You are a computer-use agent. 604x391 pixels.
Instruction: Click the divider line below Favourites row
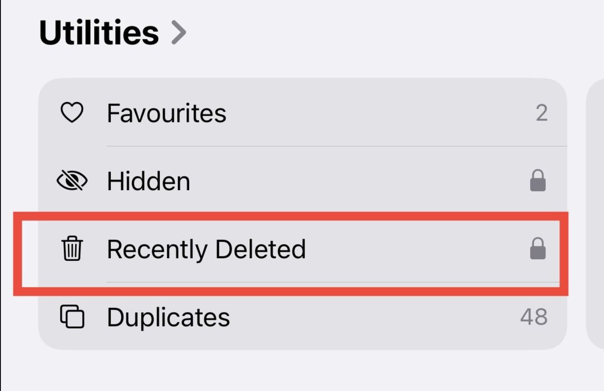[x=336, y=146]
